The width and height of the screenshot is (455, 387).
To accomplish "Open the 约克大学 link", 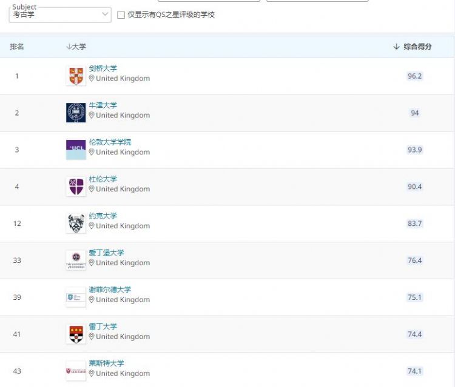I will [x=103, y=216].
